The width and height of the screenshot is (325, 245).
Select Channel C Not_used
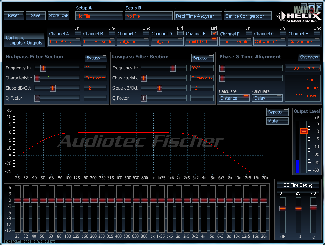pos(133,41)
